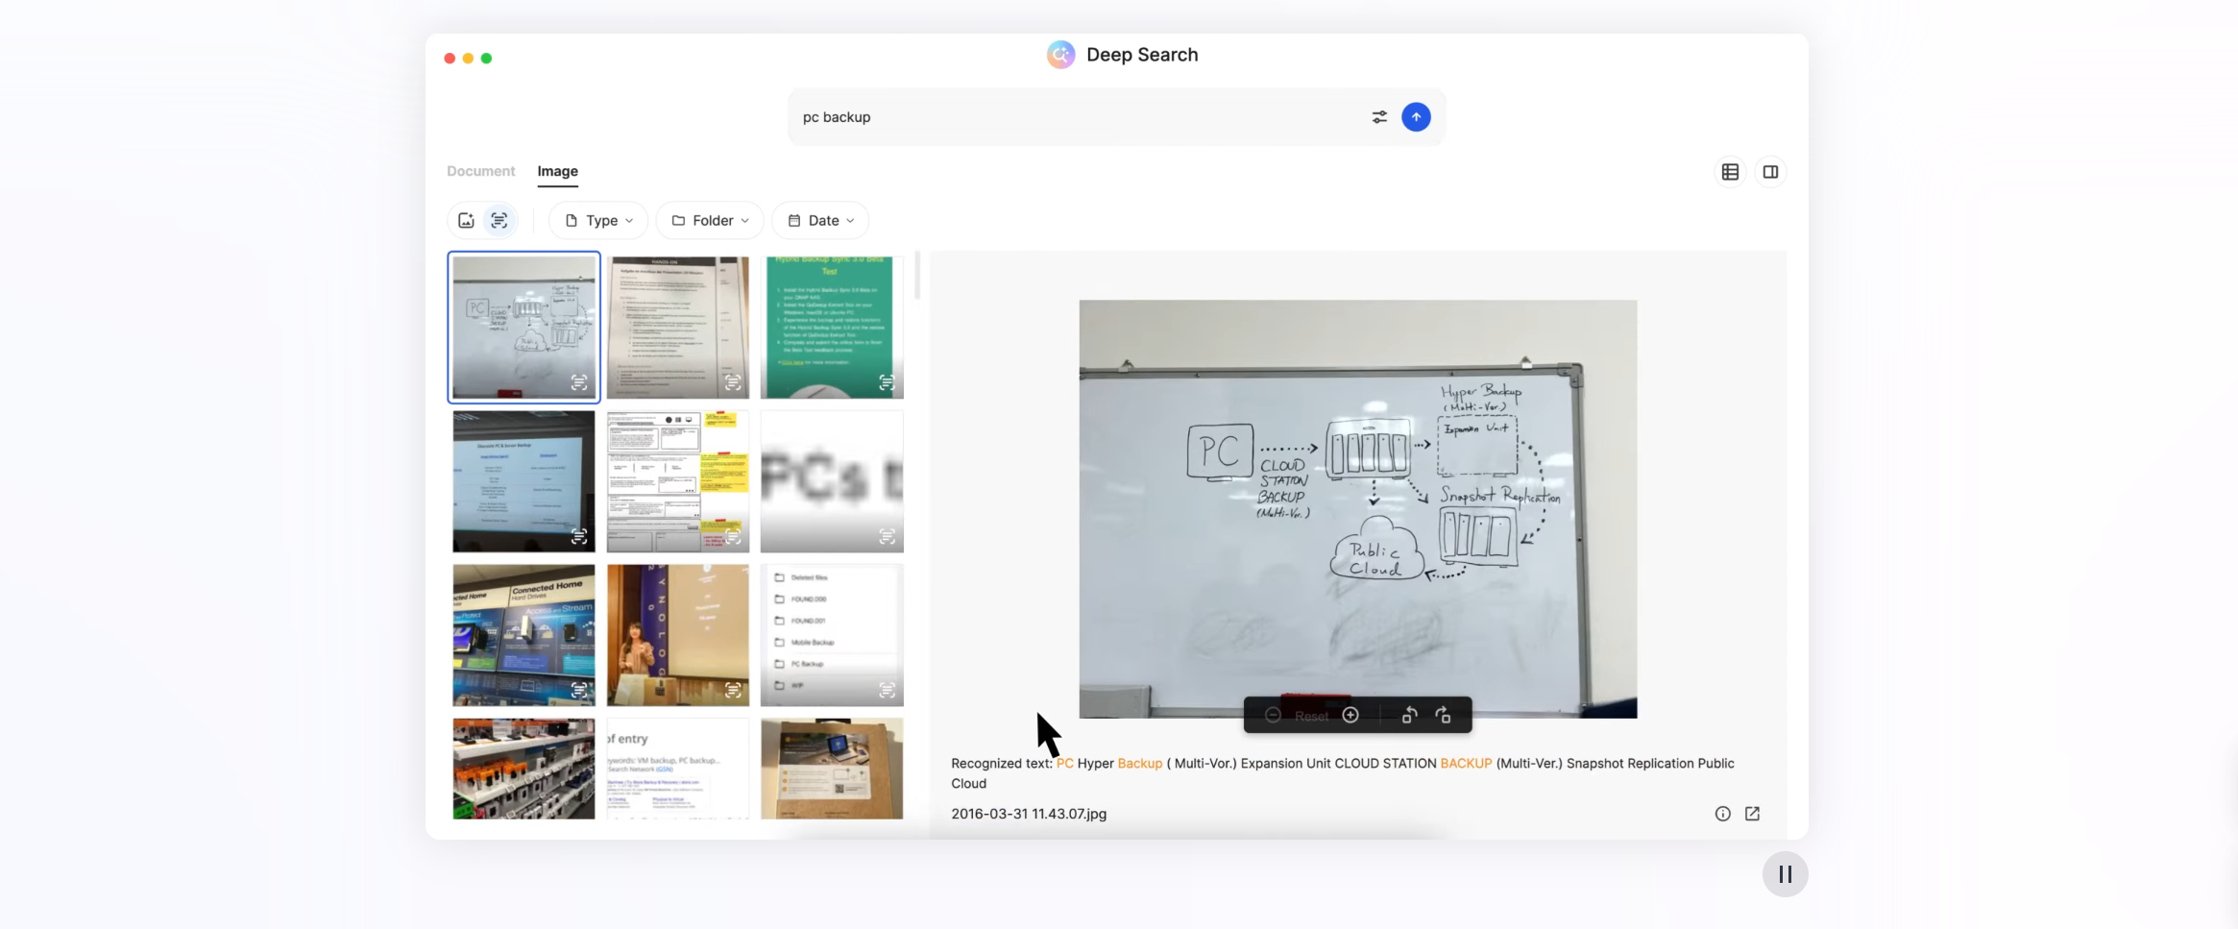Expand the Type filter dropdown
Screen dimensions: 2238x929
point(598,221)
